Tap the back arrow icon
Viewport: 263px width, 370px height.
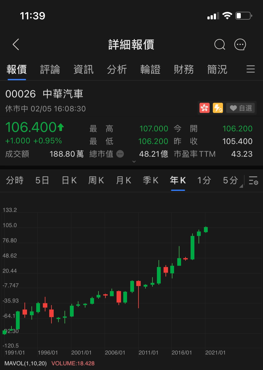pyautogui.click(x=16, y=44)
